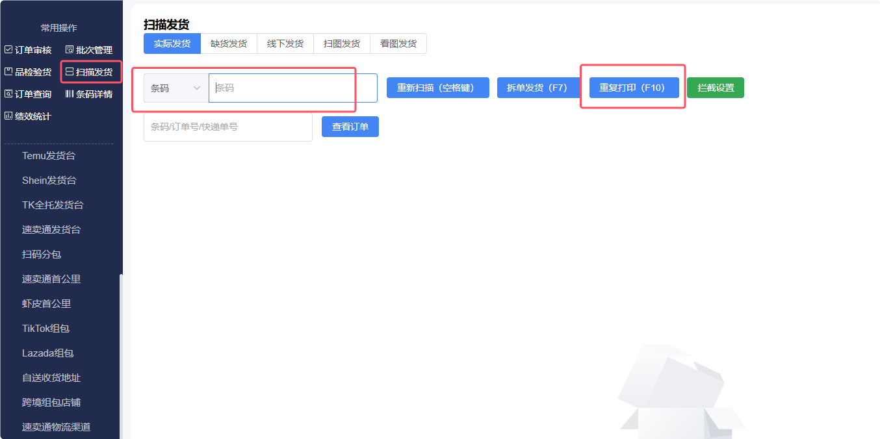Click the 订单审核 checklist icon

coord(8,49)
